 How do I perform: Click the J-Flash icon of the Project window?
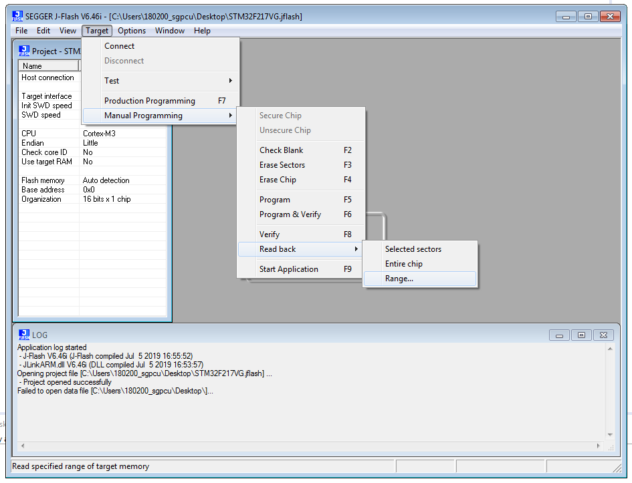(x=24, y=51)
